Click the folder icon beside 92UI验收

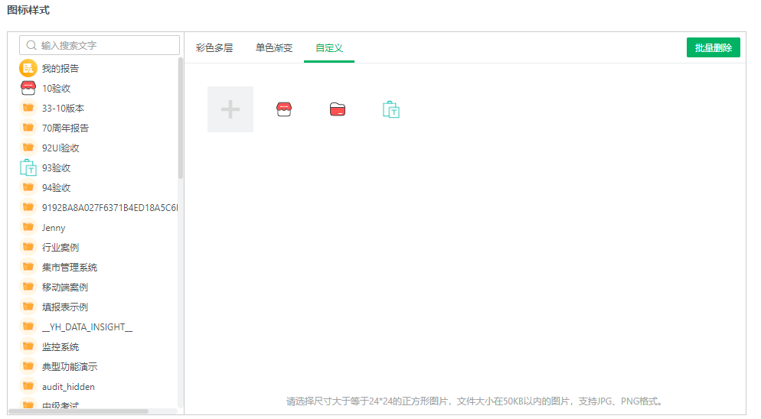click(x=28, y=148)
